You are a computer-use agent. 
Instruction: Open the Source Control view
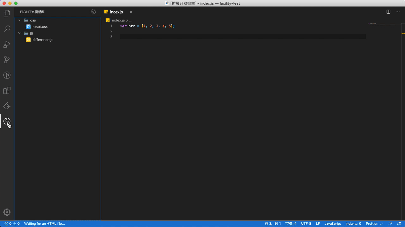[x=7, y=60]
